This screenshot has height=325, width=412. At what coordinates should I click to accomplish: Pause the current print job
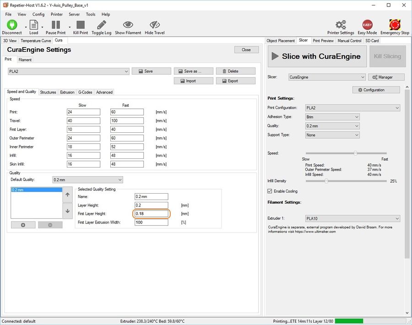tap(56, 25)
